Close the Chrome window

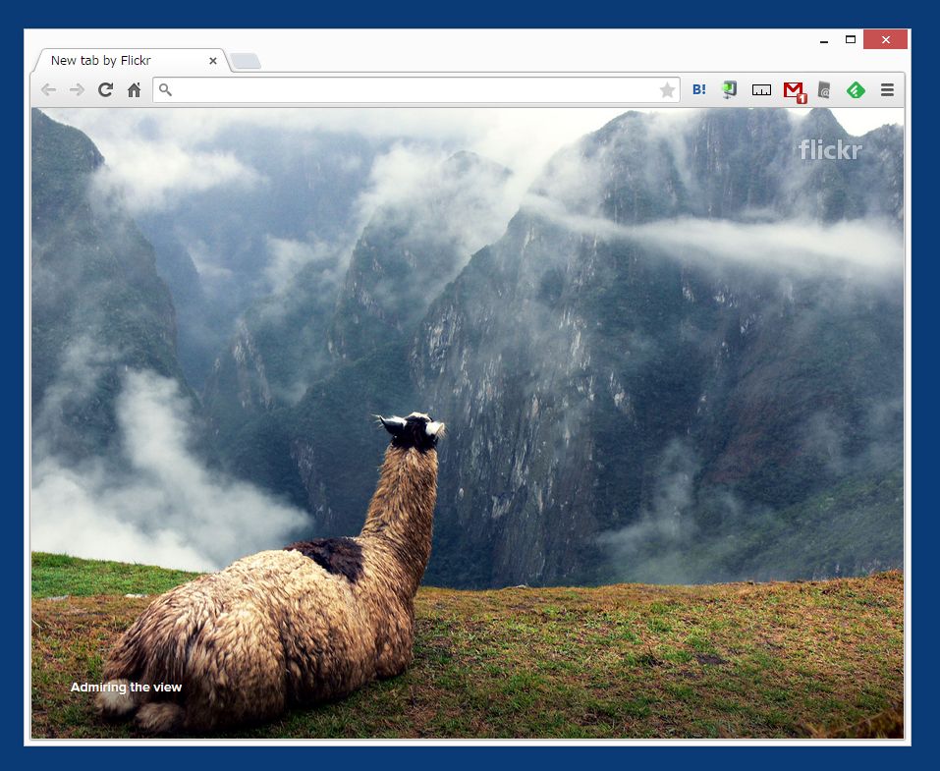pos(885,39)
